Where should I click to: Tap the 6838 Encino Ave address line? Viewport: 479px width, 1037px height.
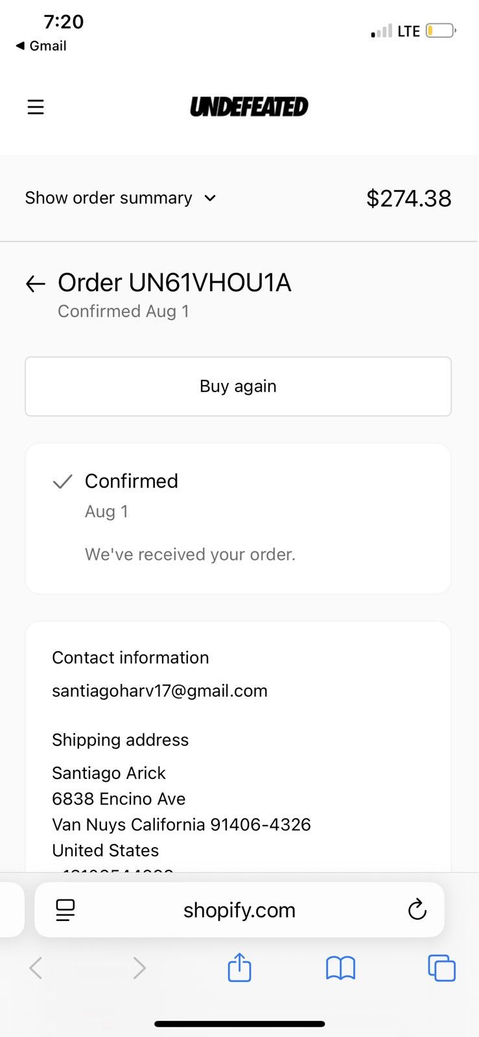pos(119,798)
